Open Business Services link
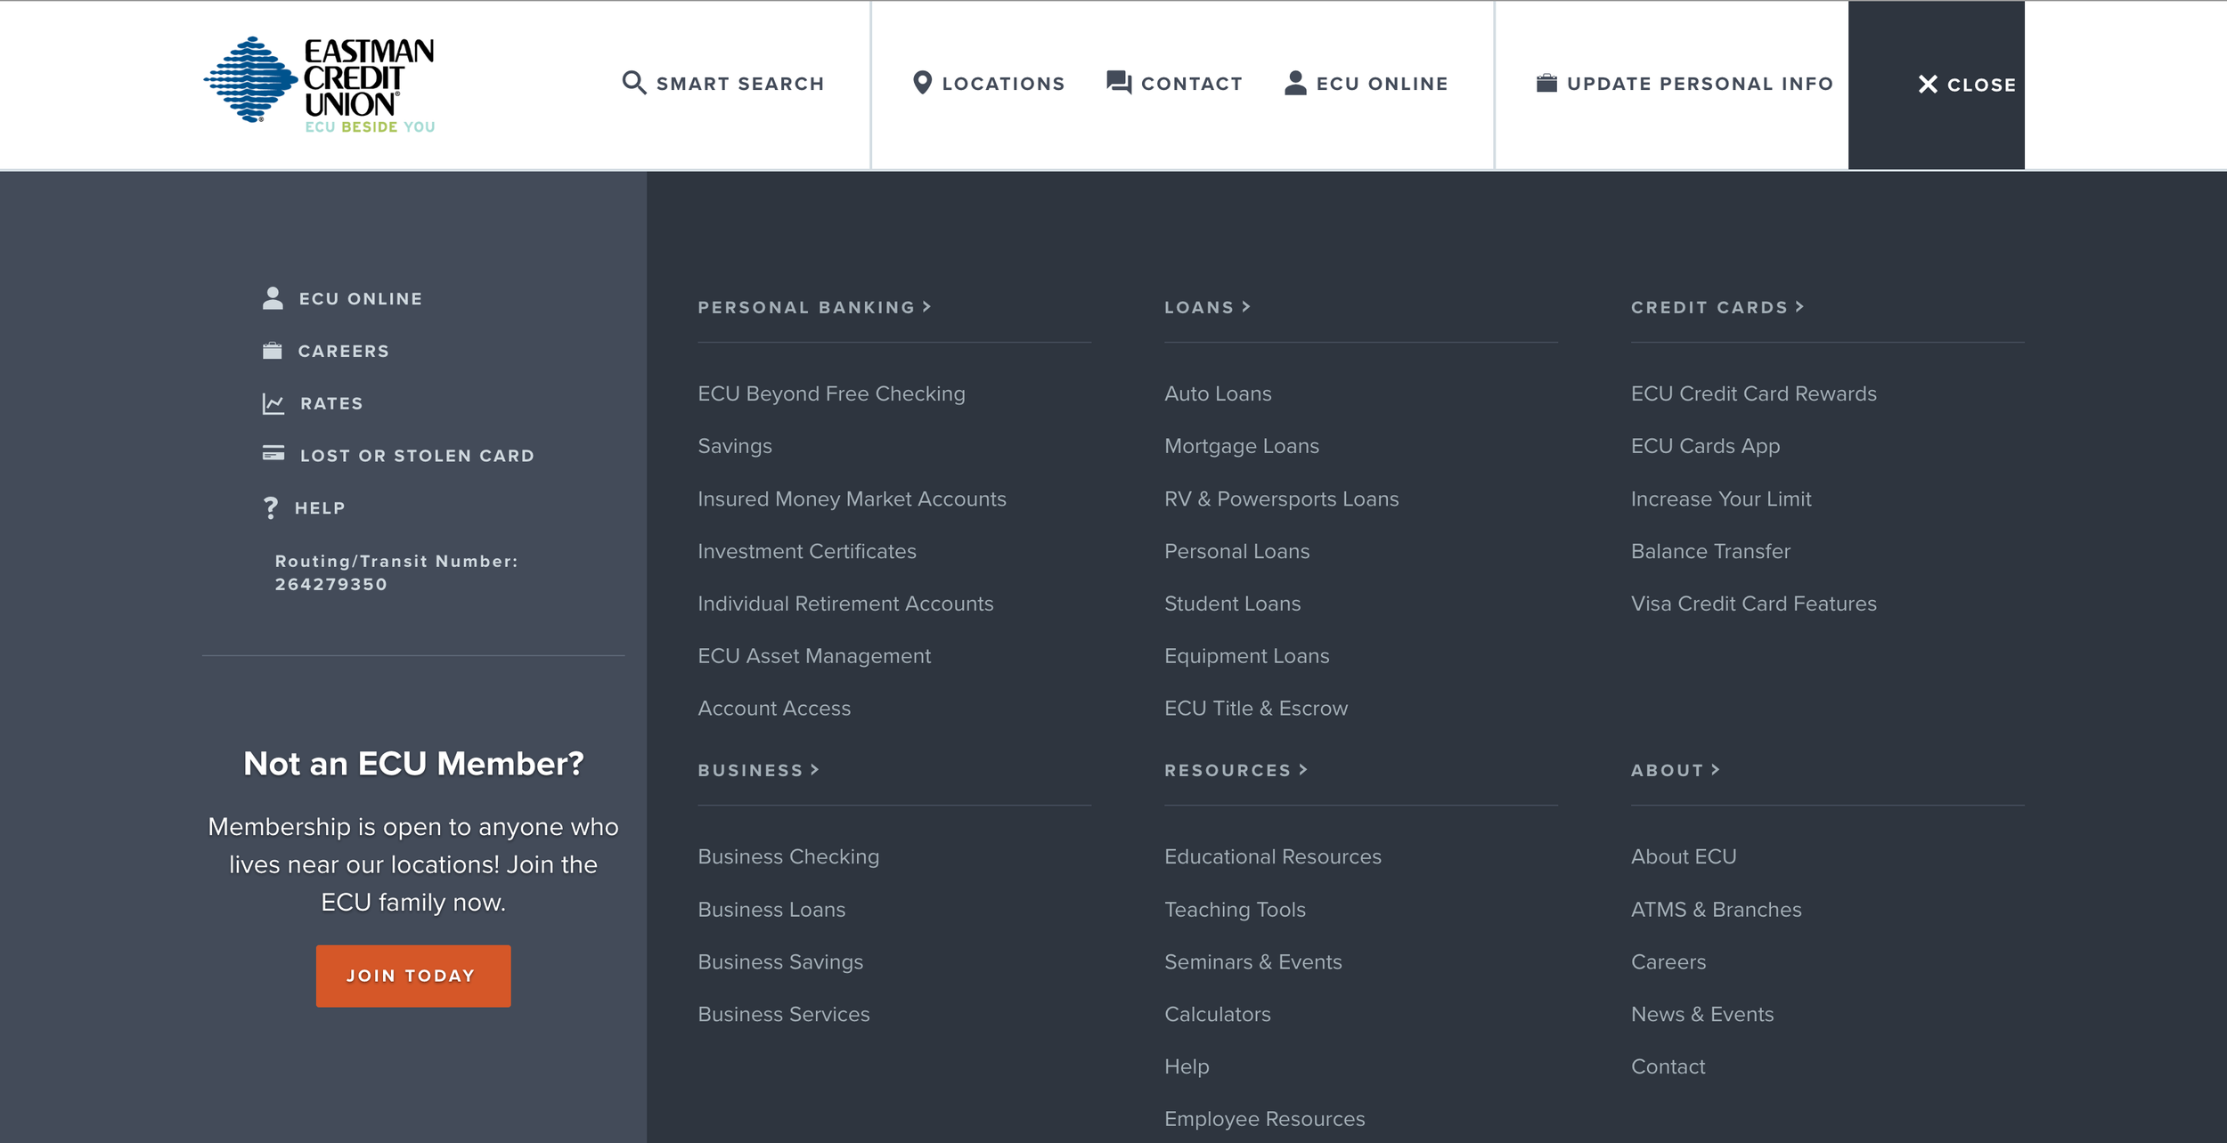Viewport: 2227px width, 1143px height. pos(783,1014)
